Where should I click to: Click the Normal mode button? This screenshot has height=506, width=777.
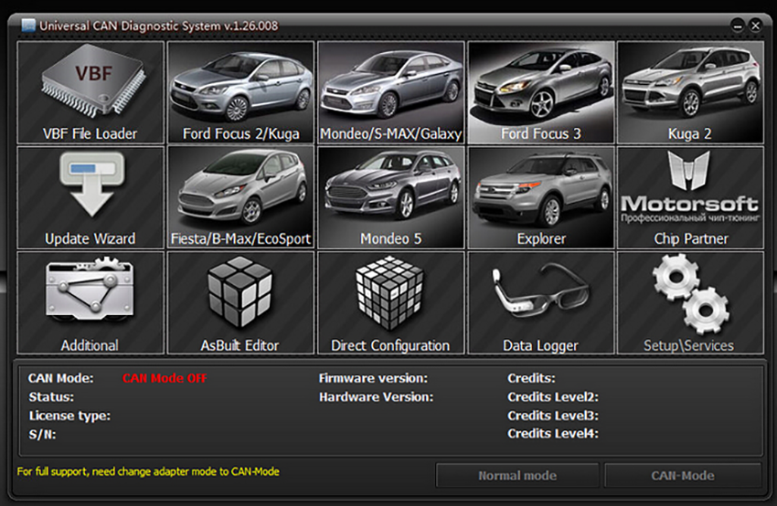(517, 476)
